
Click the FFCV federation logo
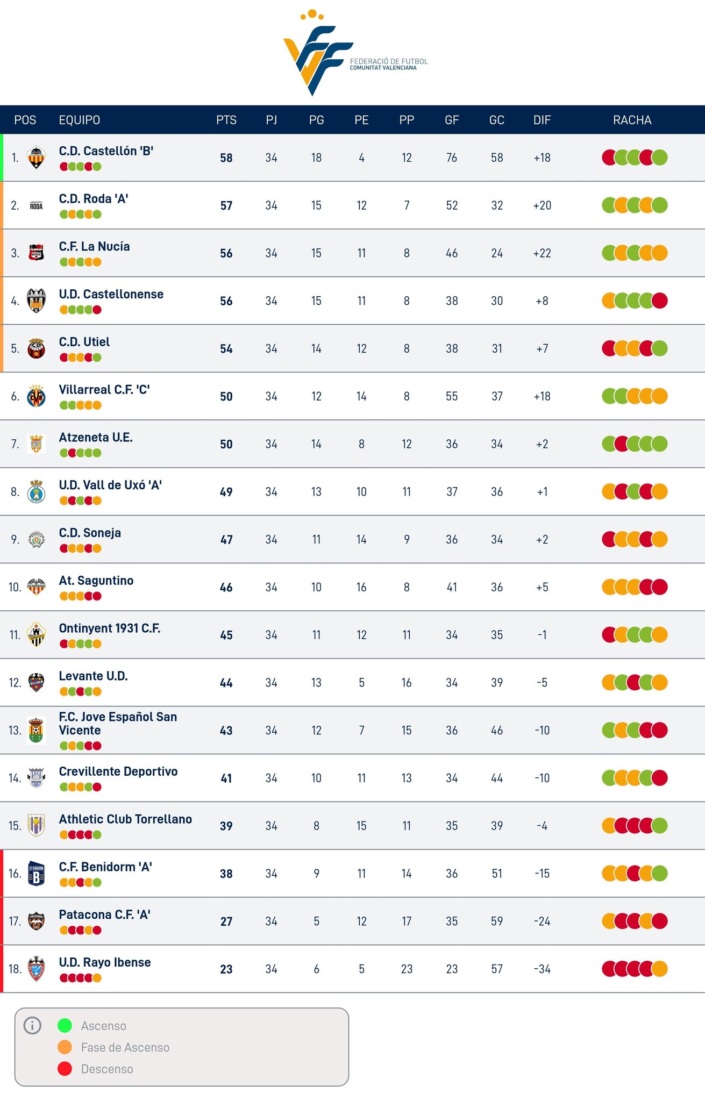(355, 53)
